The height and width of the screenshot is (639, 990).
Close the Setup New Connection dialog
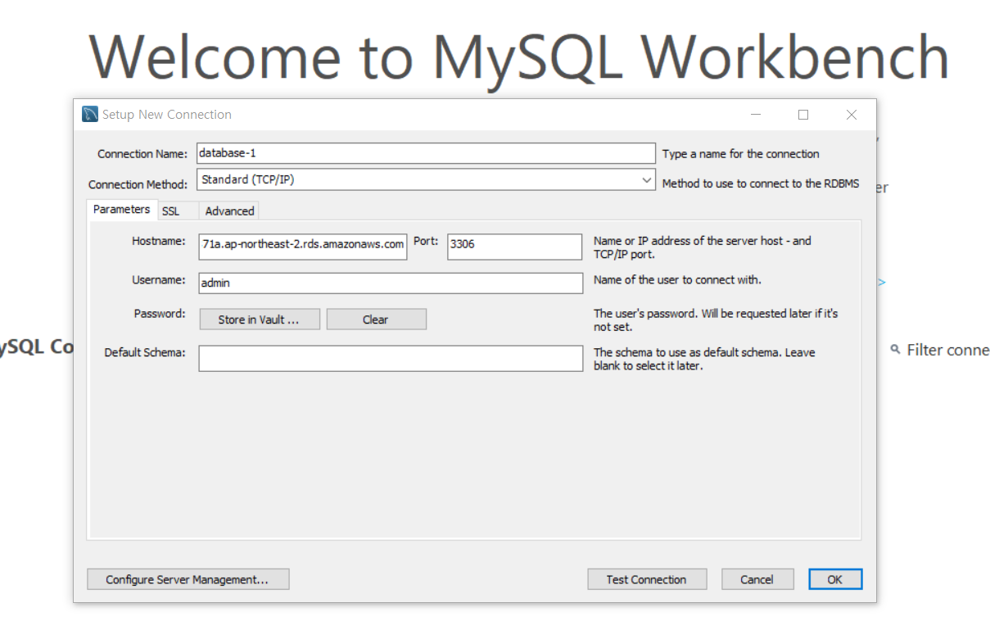coord(852,115)
